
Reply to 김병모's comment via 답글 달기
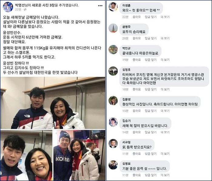151,175
